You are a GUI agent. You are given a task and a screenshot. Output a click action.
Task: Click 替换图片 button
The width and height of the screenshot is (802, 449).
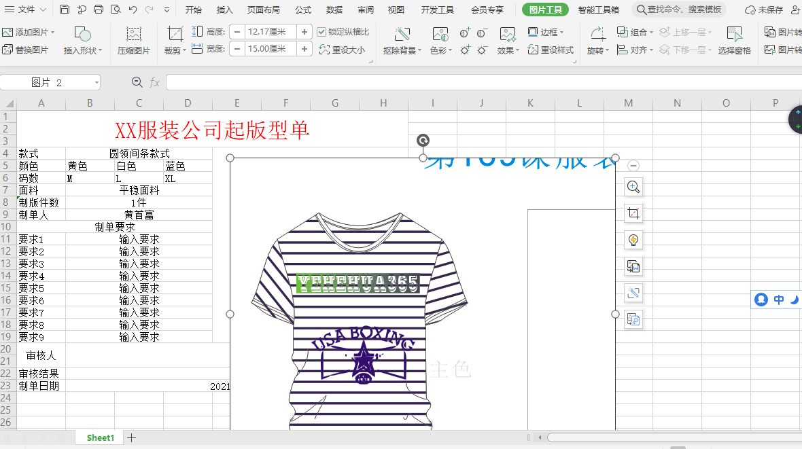[x=25, y=50]
